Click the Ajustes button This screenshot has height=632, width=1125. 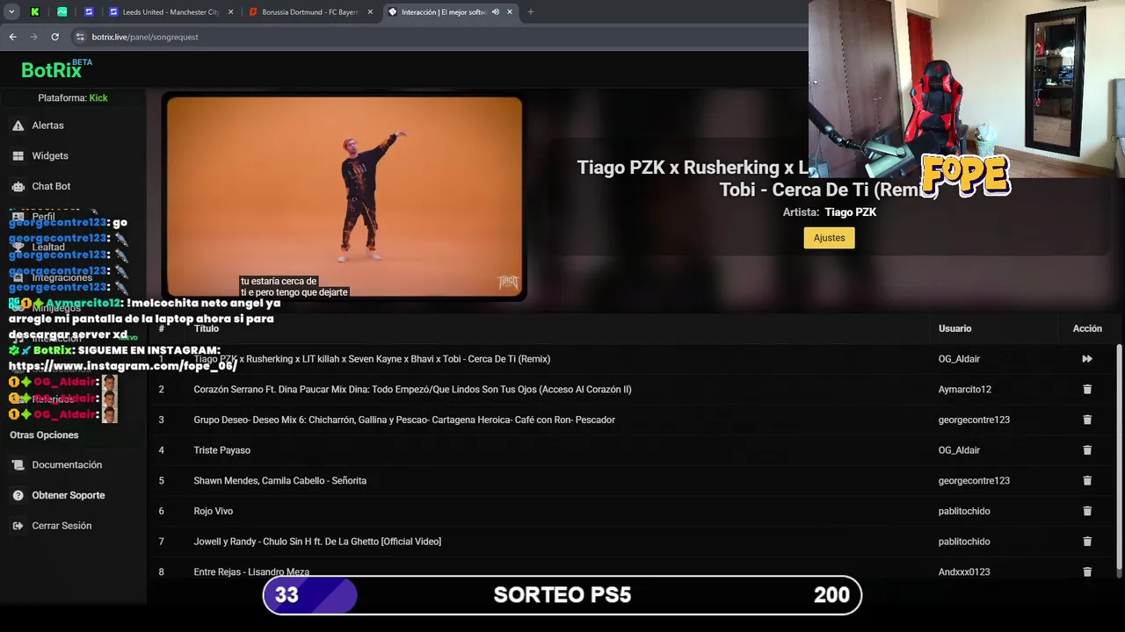(829, 238)
